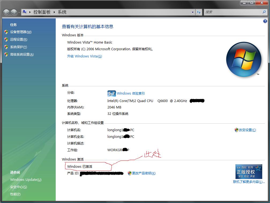Open 安全中心 Security Center link

(x=18, y=187)
